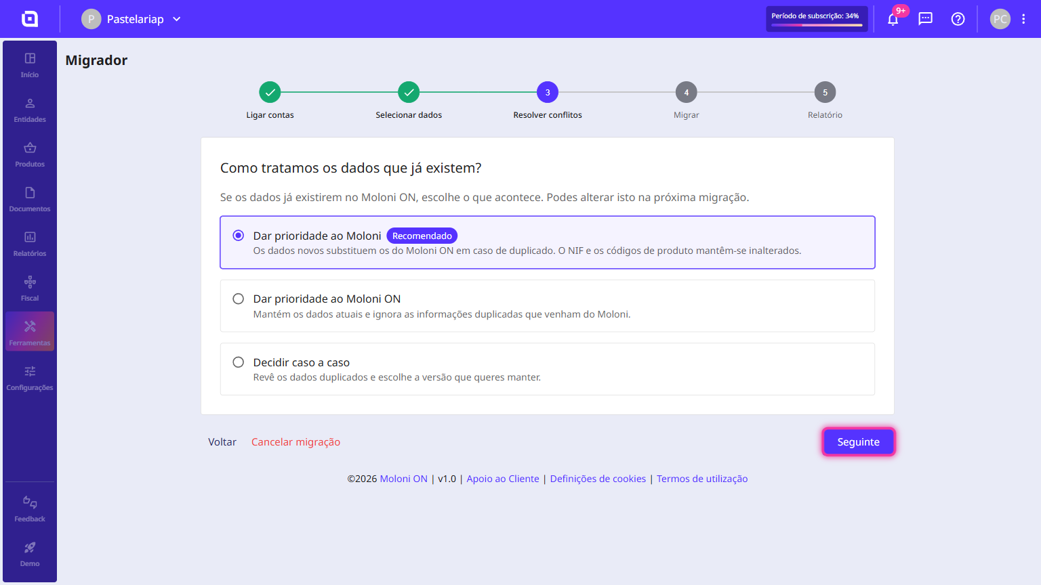Open the Apoio ao Cliente link
1041x585 pixels.
click(503, 479)
